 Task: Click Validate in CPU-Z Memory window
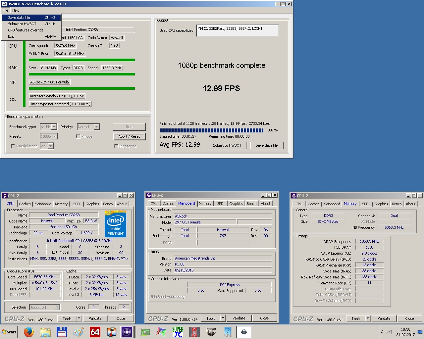[x=384, y=318]
